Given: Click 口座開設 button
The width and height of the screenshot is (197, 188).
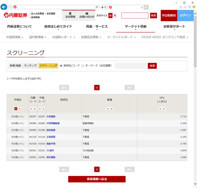Looking at the screenshot, I should pyautogui.click(x=169, y=15).
